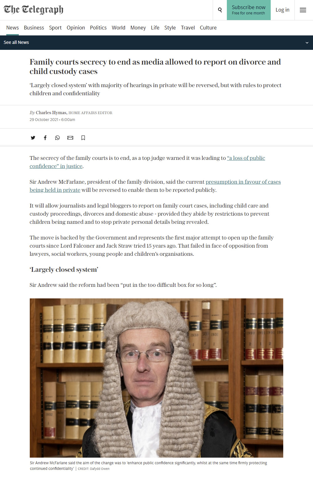Go to The Telegraph logo homepage
This screenshot has width=313, height=478.
coord(34,10)
